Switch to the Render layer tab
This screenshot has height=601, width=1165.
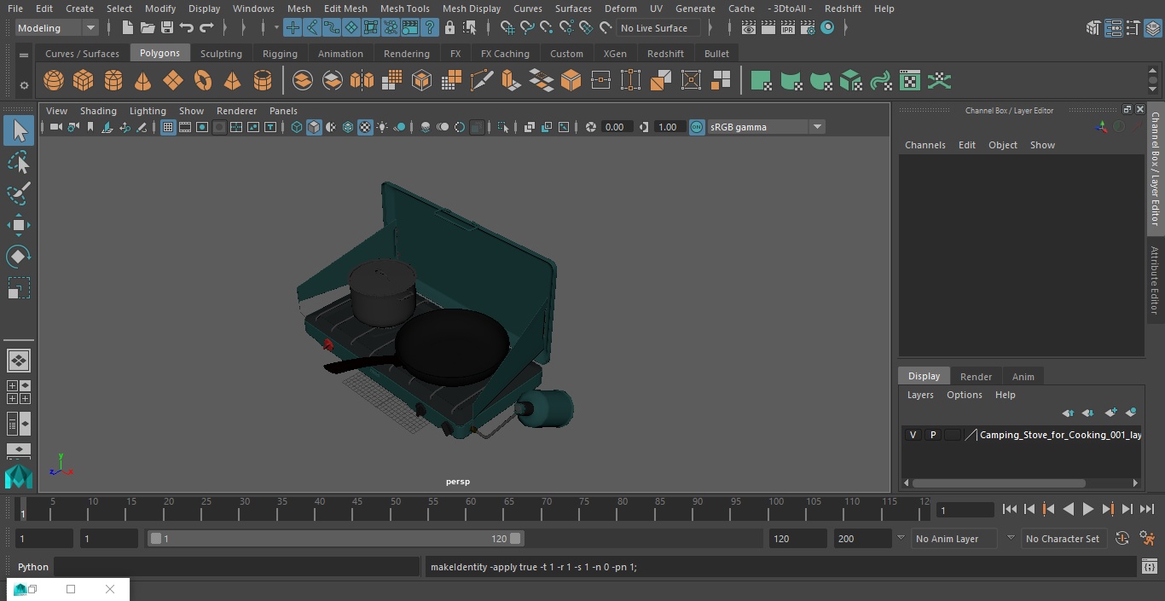pyautogui.click(x=976, y=377)
